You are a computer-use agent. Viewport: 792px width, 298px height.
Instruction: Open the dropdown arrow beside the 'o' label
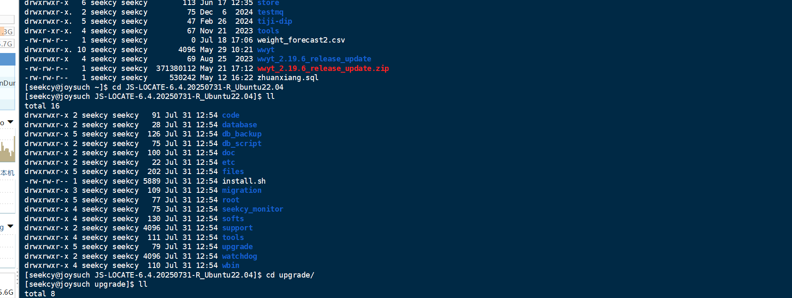pyautogui.click(x=10, y=122)
